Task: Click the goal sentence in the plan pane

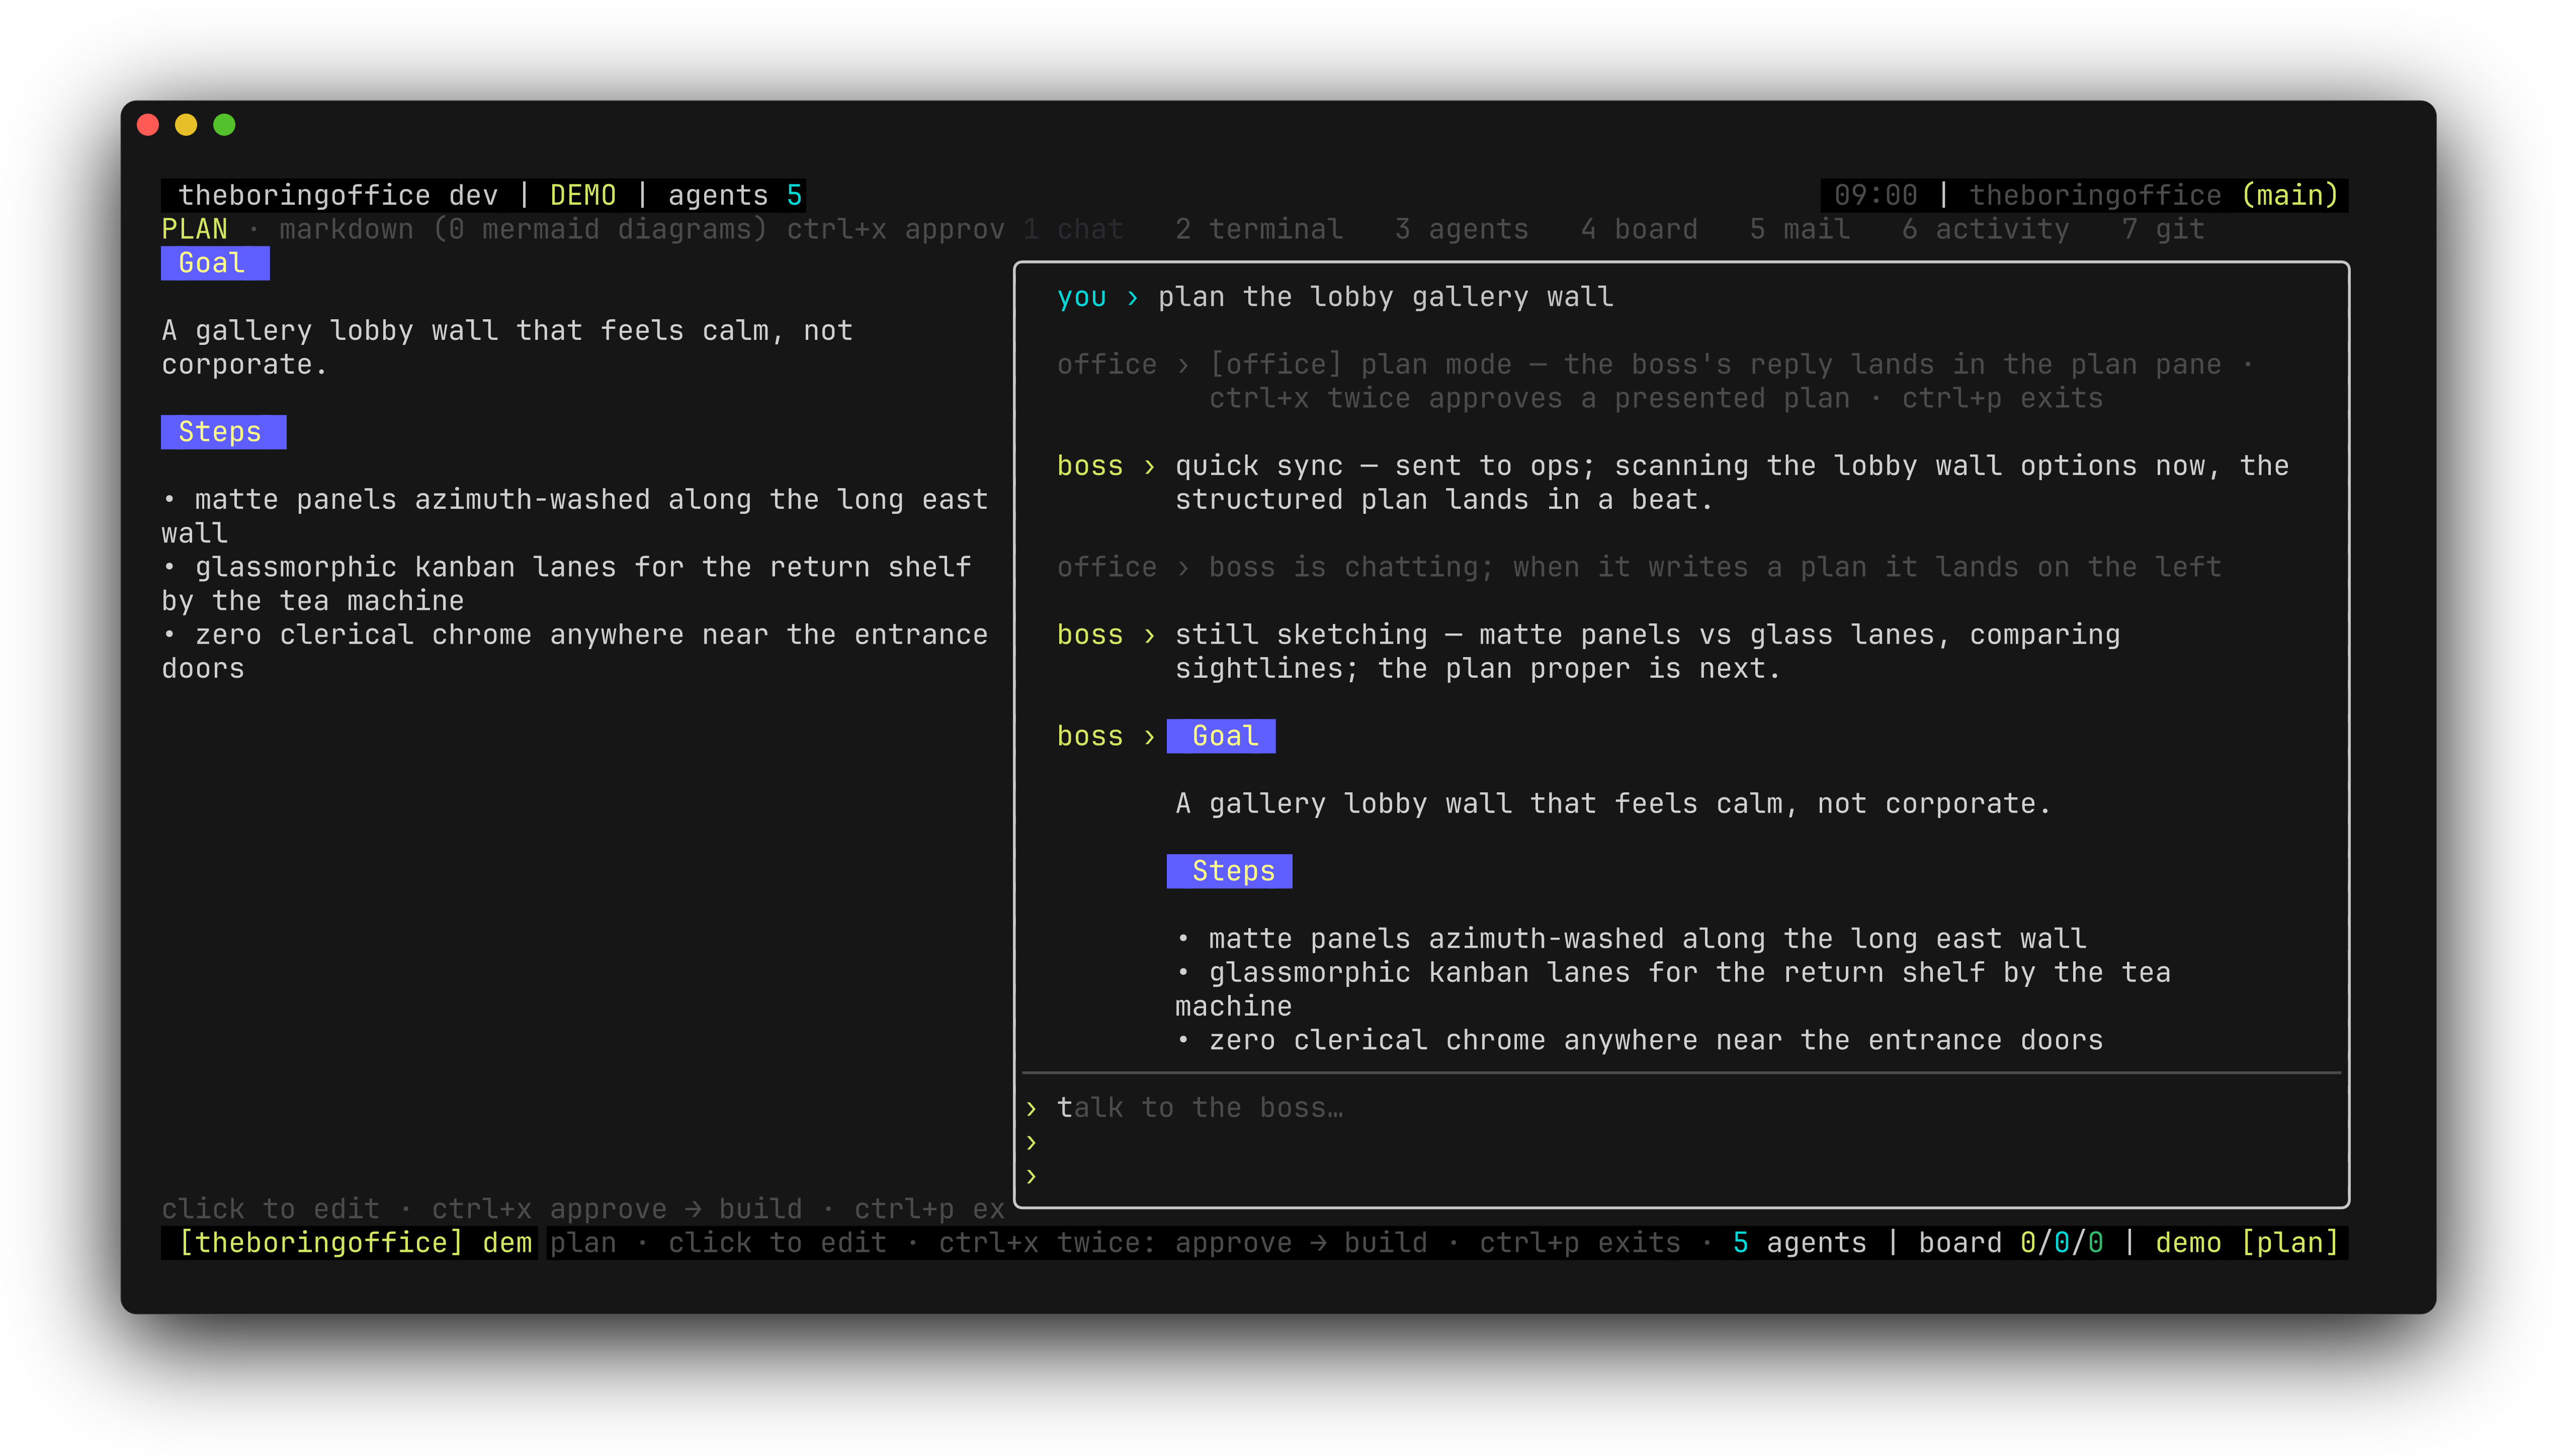Action: (x=507, y=347)
